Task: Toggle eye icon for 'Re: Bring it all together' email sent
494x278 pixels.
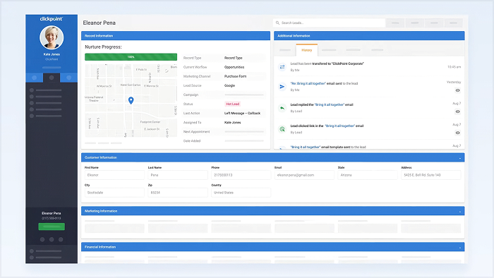Action: (457, 90)
